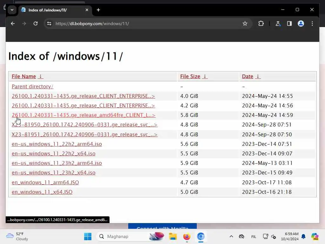
Task: Open the clock showing 6:59 AM
Action: click(289, 236)
